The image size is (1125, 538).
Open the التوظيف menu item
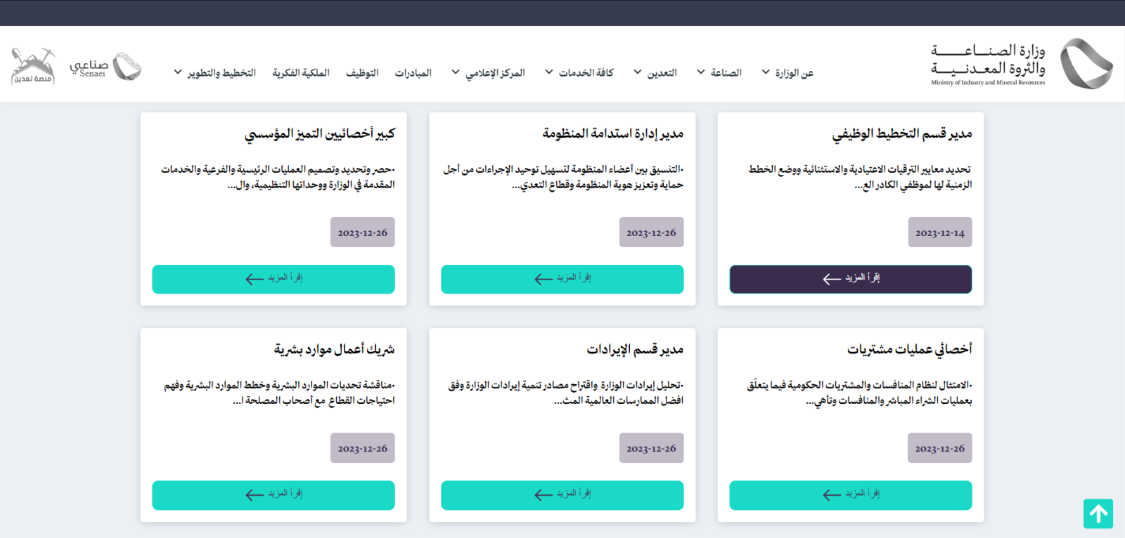(362, 72)
